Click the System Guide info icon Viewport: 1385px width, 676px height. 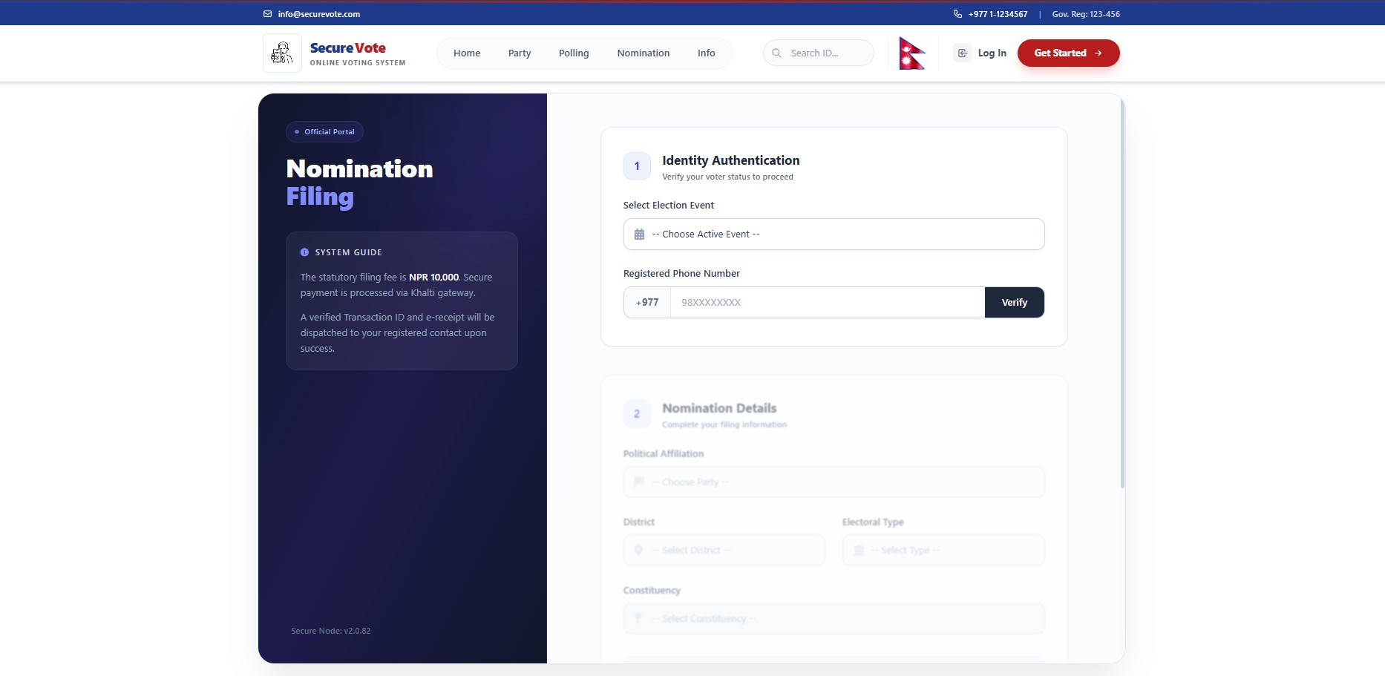[304, 252]
